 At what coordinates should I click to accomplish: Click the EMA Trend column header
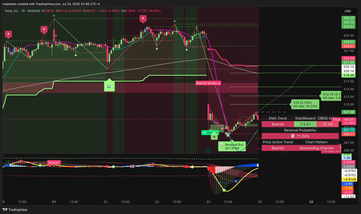pos(278,118)
